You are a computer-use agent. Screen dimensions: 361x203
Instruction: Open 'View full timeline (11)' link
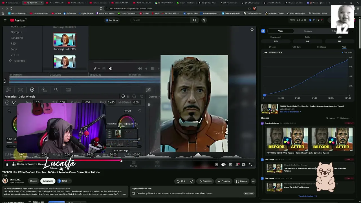click(307, 196)
